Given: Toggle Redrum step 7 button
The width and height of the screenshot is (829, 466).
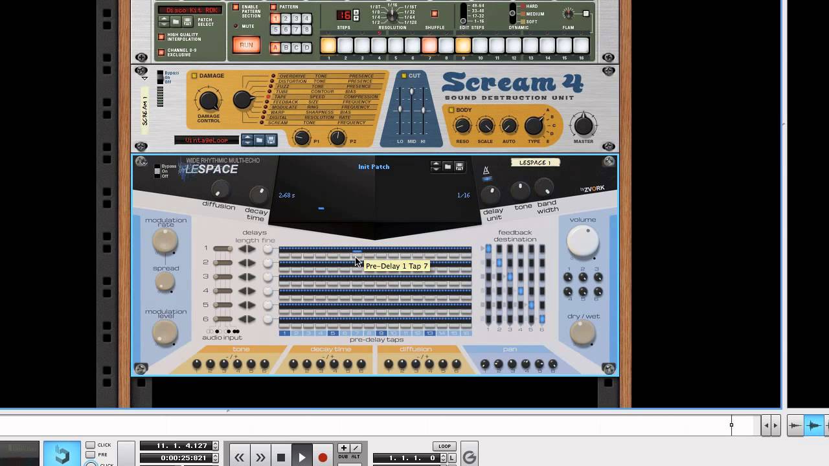Looking at the screenshot, I should (429, 45).
